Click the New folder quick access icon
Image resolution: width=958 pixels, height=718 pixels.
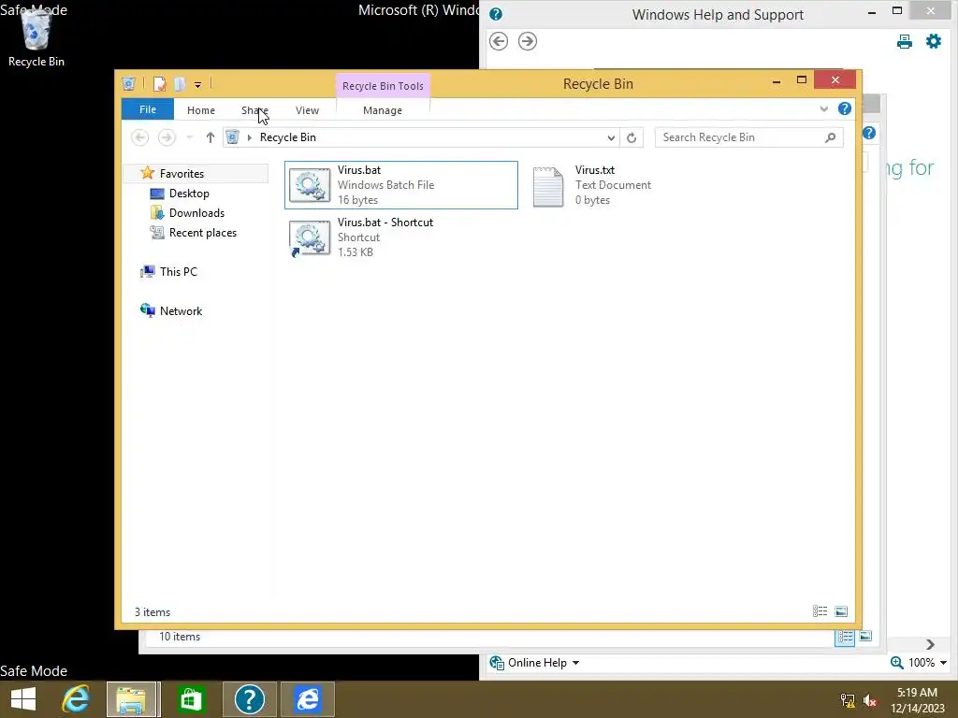[x=179, y=84]
